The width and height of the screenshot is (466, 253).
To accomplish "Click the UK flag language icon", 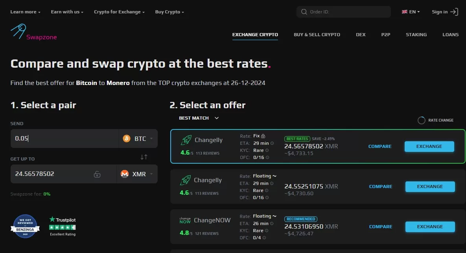I will pyautogui.click(x=405, y=12).
